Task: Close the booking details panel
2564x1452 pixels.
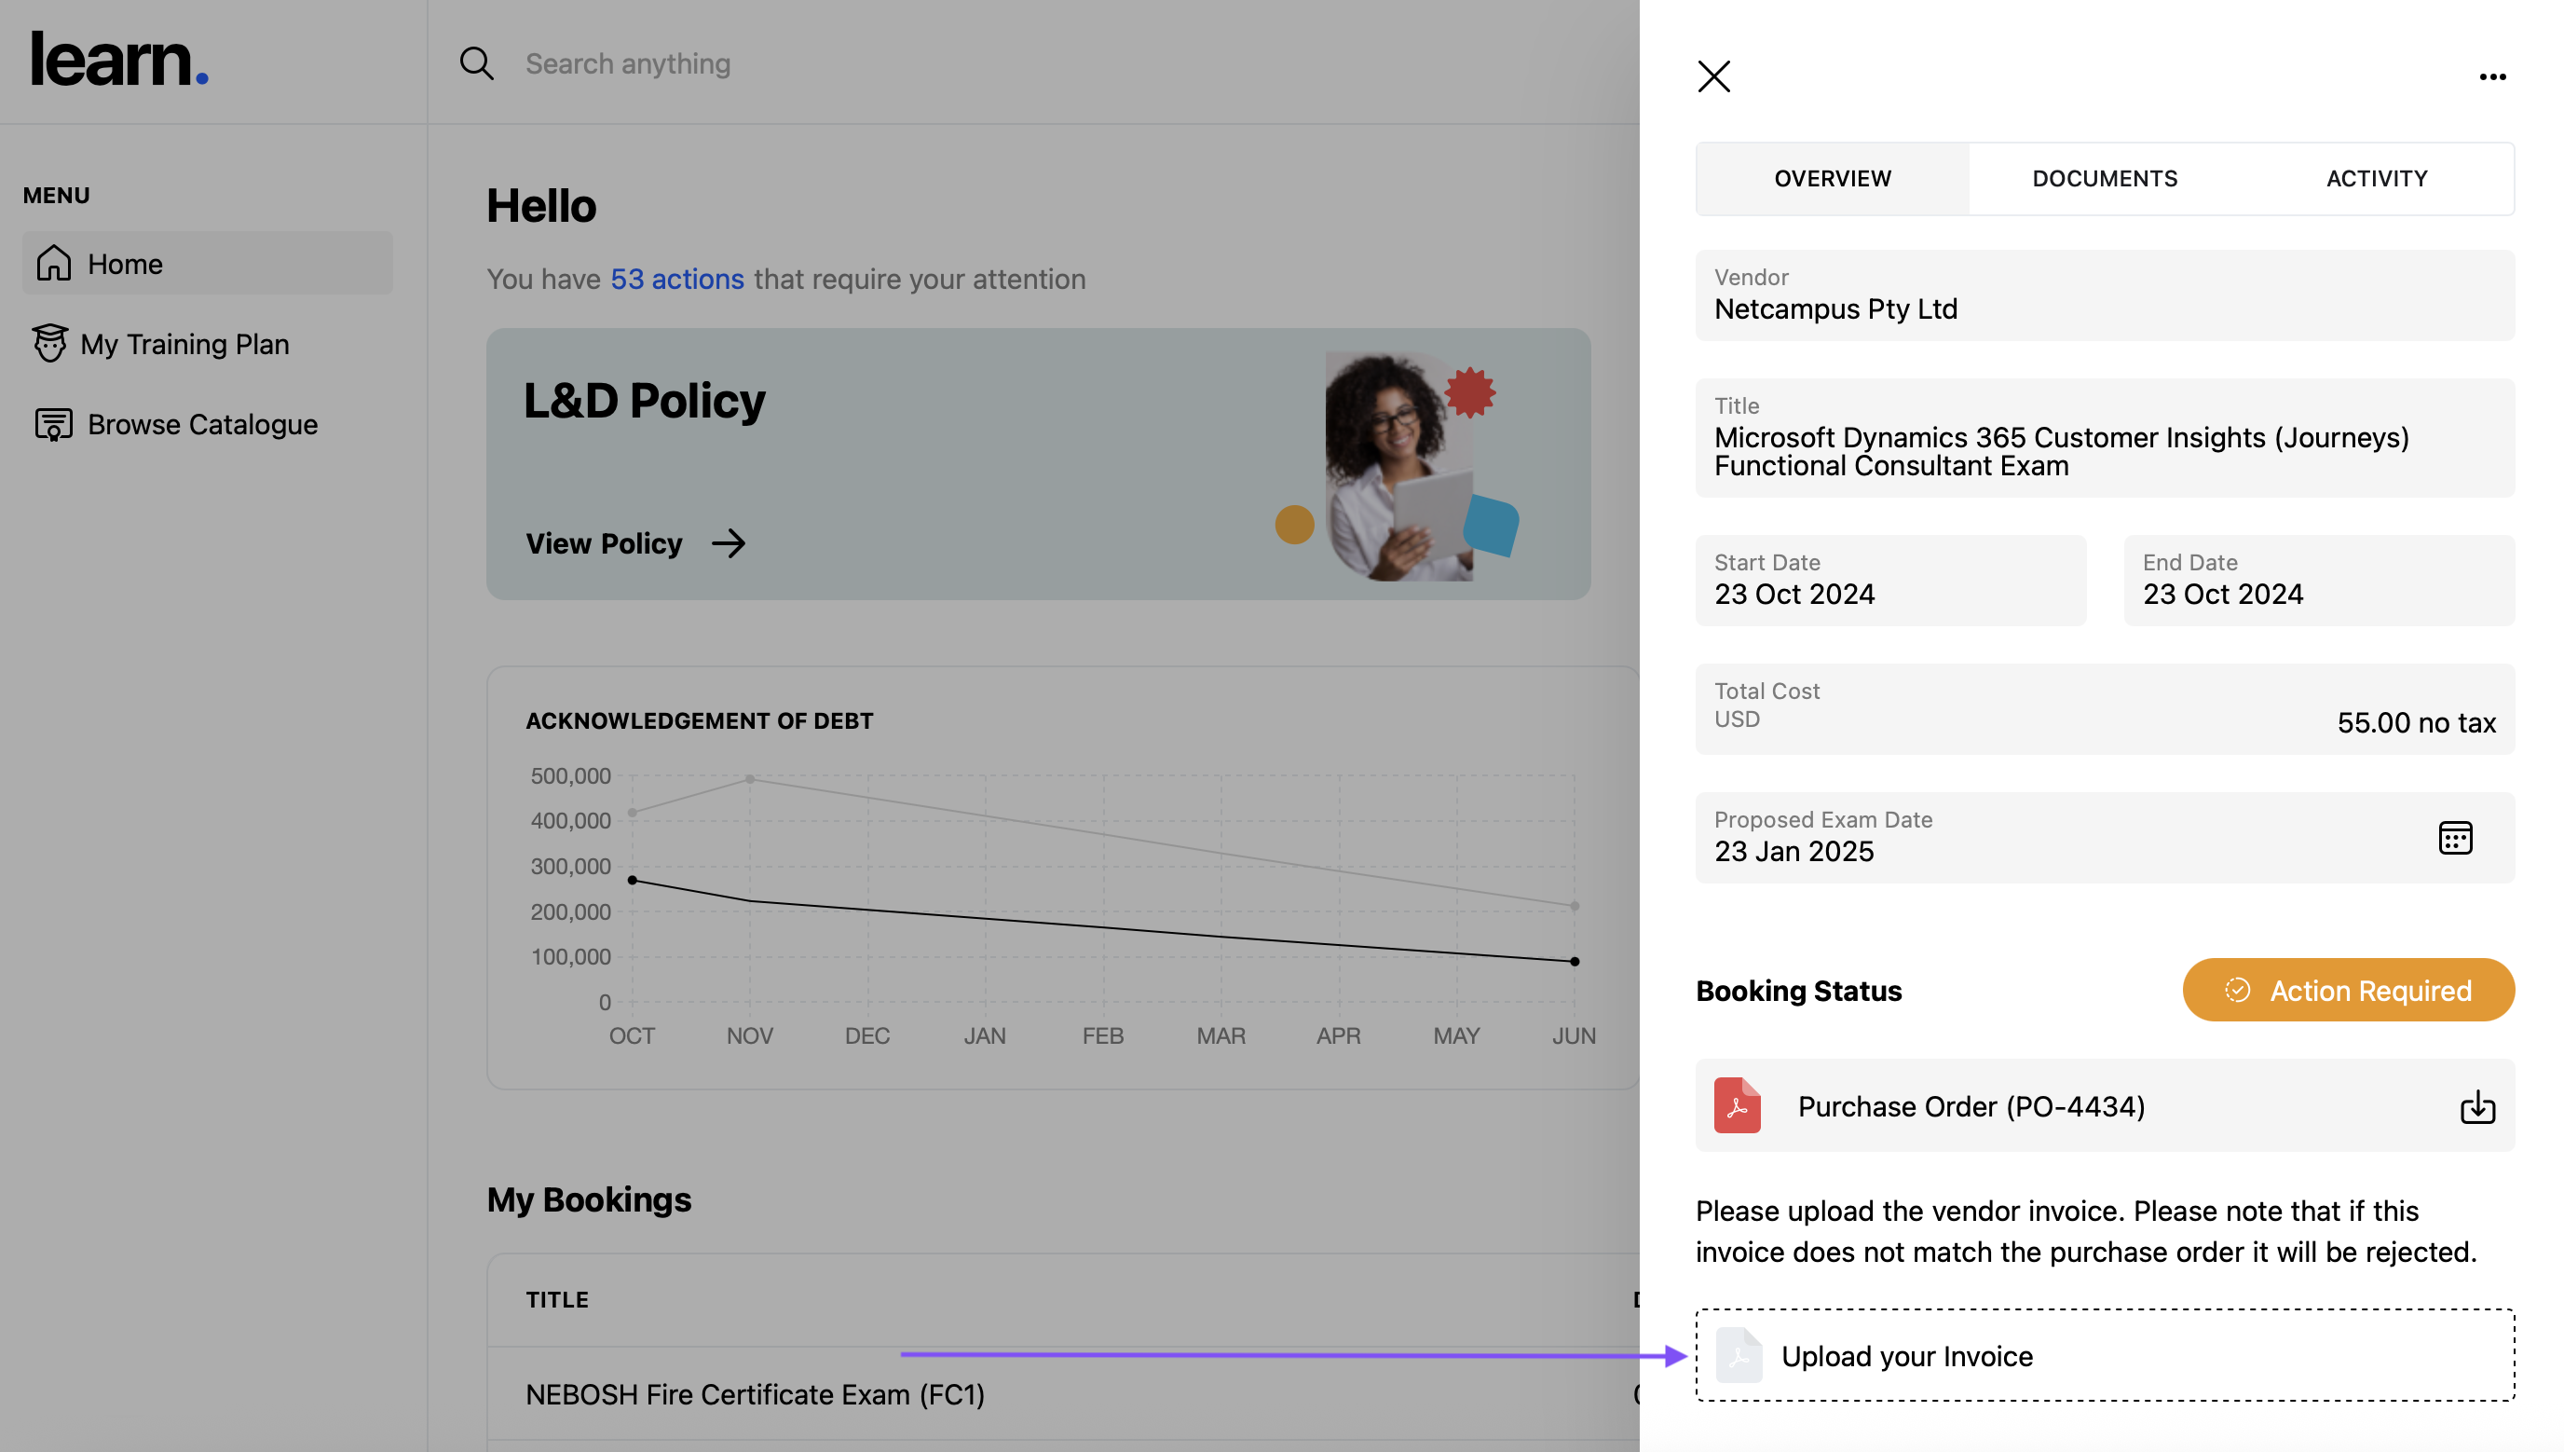Action: (1712, 76)
